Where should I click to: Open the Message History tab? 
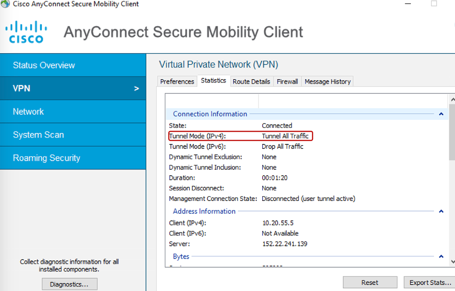328,82
